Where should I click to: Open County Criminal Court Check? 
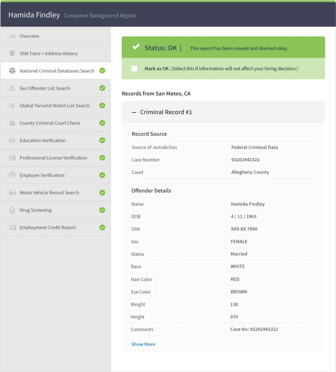55,123
